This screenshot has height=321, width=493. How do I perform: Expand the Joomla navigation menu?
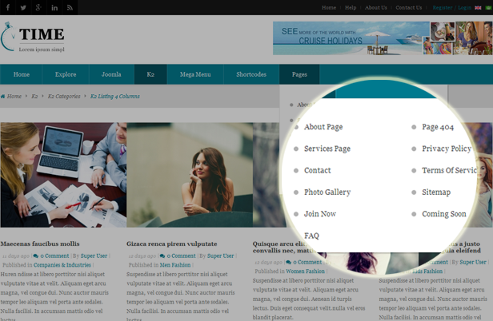pos(111,74)
